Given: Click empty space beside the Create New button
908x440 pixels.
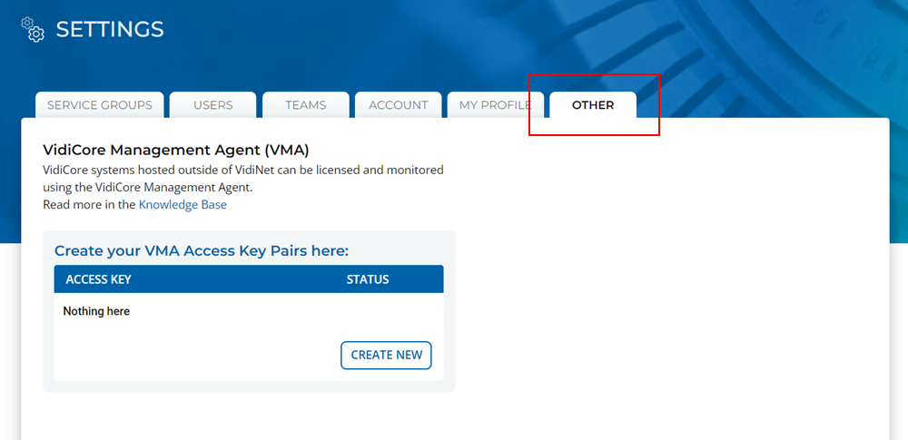Looking at the screenshot, I should 200,355.
